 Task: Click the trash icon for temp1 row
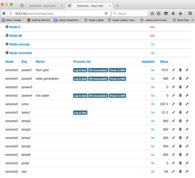(180, 112)
